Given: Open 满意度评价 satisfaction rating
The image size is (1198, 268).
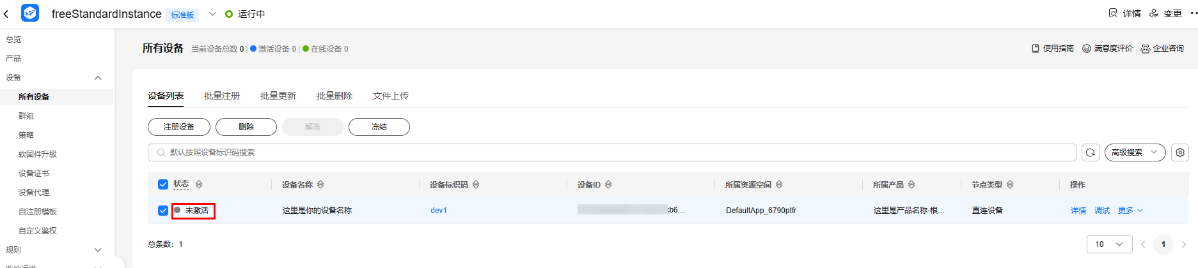Looking at the screenshot, I should (1107, 48).
